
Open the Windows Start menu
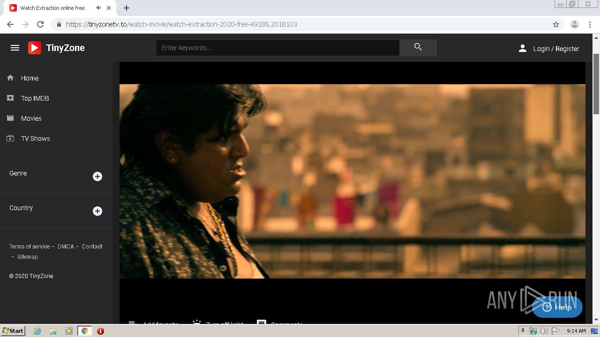[x=13, y=331]
